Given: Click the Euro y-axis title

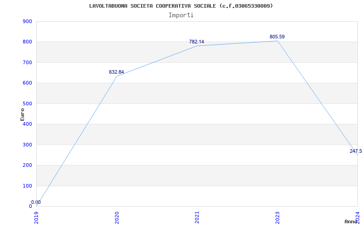Looking at the screenshot, I should point(22,114).
